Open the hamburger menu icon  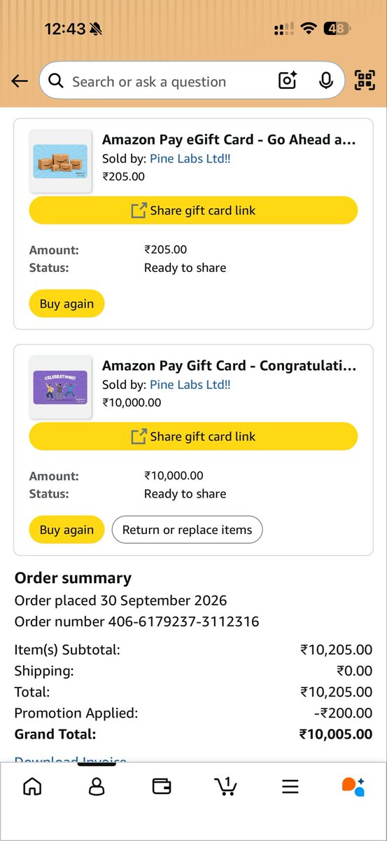coord(290,786)
